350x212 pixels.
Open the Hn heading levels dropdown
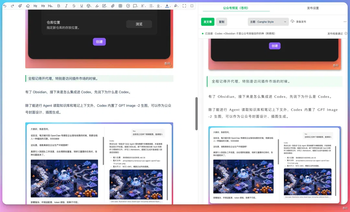pos(51,6)
